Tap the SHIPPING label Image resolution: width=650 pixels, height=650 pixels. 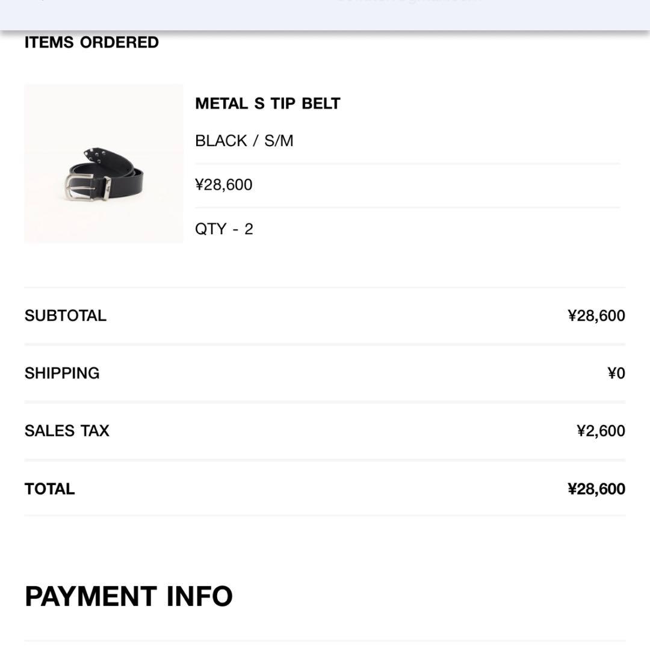tap(62, 373)
